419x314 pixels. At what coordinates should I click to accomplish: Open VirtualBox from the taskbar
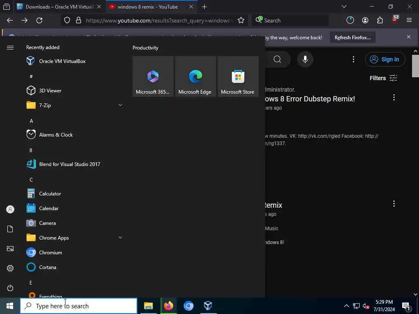click(208, 306)
